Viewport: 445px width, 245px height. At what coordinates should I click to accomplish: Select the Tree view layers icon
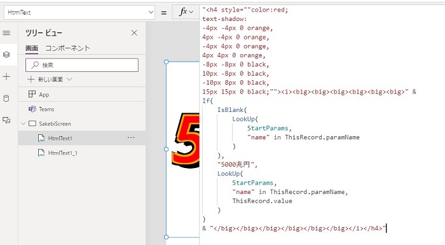pos(6,55)
